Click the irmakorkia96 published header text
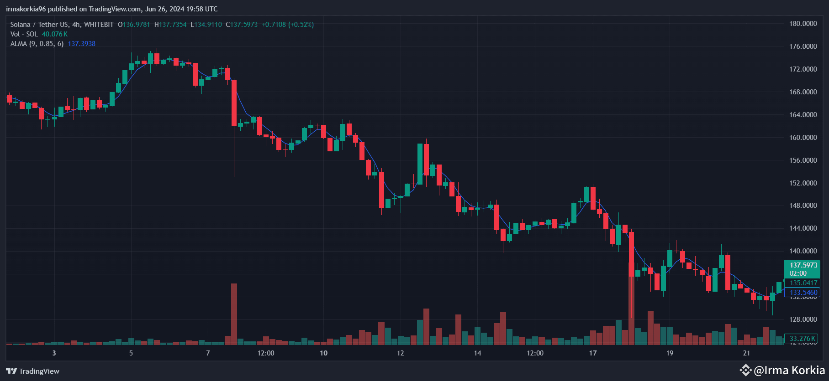The height and width of the screenshot is (381, 829). [x=111, y=9]
